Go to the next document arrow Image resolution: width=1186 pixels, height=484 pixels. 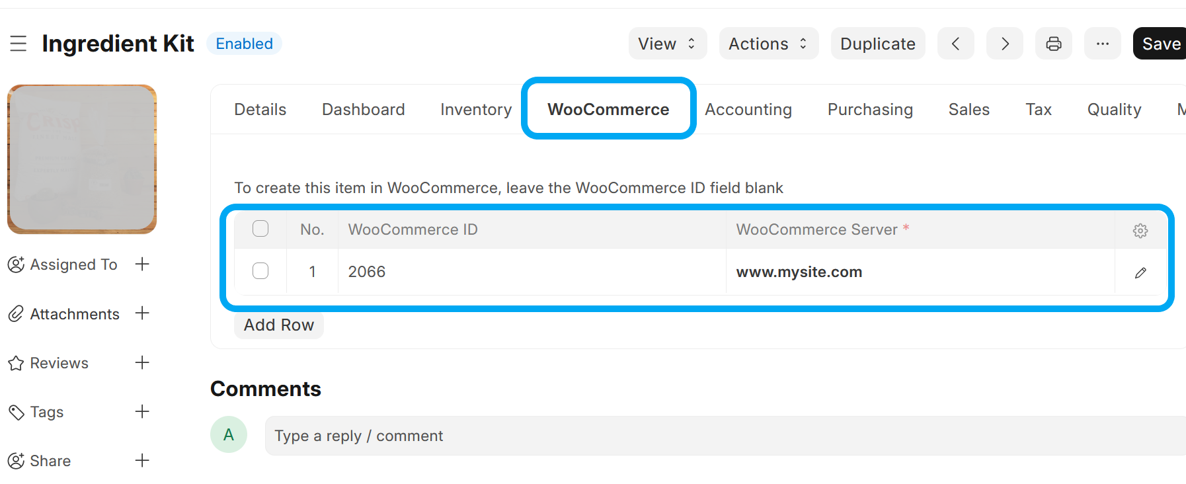pyautogui.click(x=1005, y=44)
